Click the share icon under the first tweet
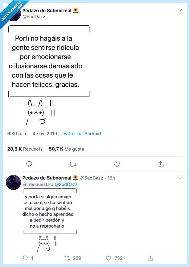This screenshot has width=190, height=267. coord(160,164)
